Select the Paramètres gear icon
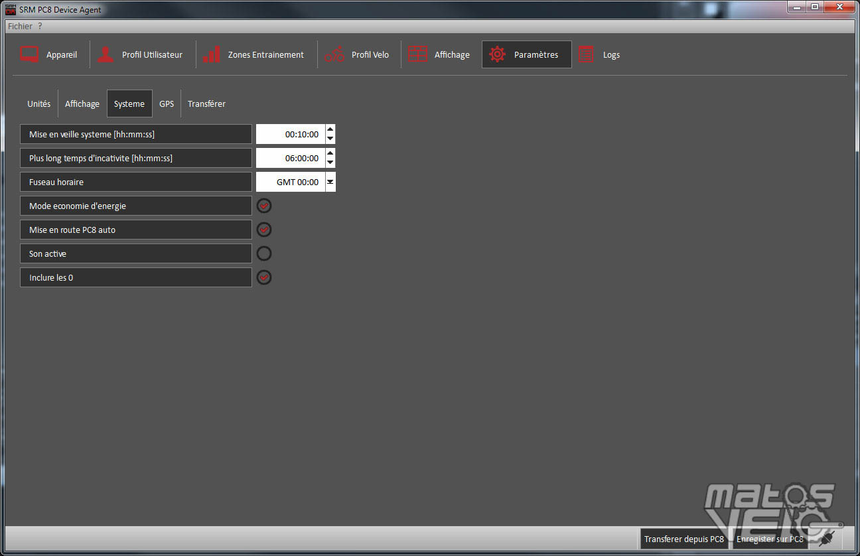This screenshot has height=556, width=860. (498, 54)
